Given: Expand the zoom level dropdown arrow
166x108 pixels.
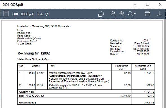Looking at the screenshot, I should point(135,14).
